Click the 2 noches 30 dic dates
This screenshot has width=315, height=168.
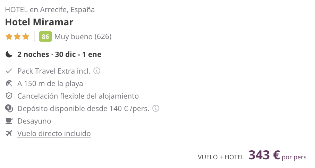(59, 54)
